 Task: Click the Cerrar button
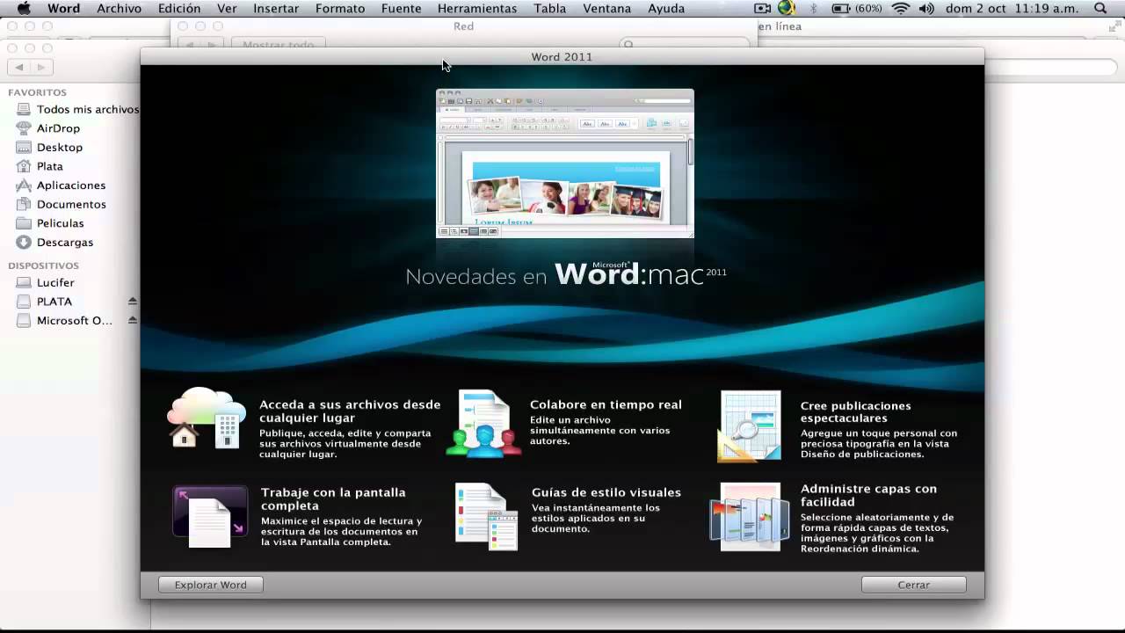[x=913, y=585]
